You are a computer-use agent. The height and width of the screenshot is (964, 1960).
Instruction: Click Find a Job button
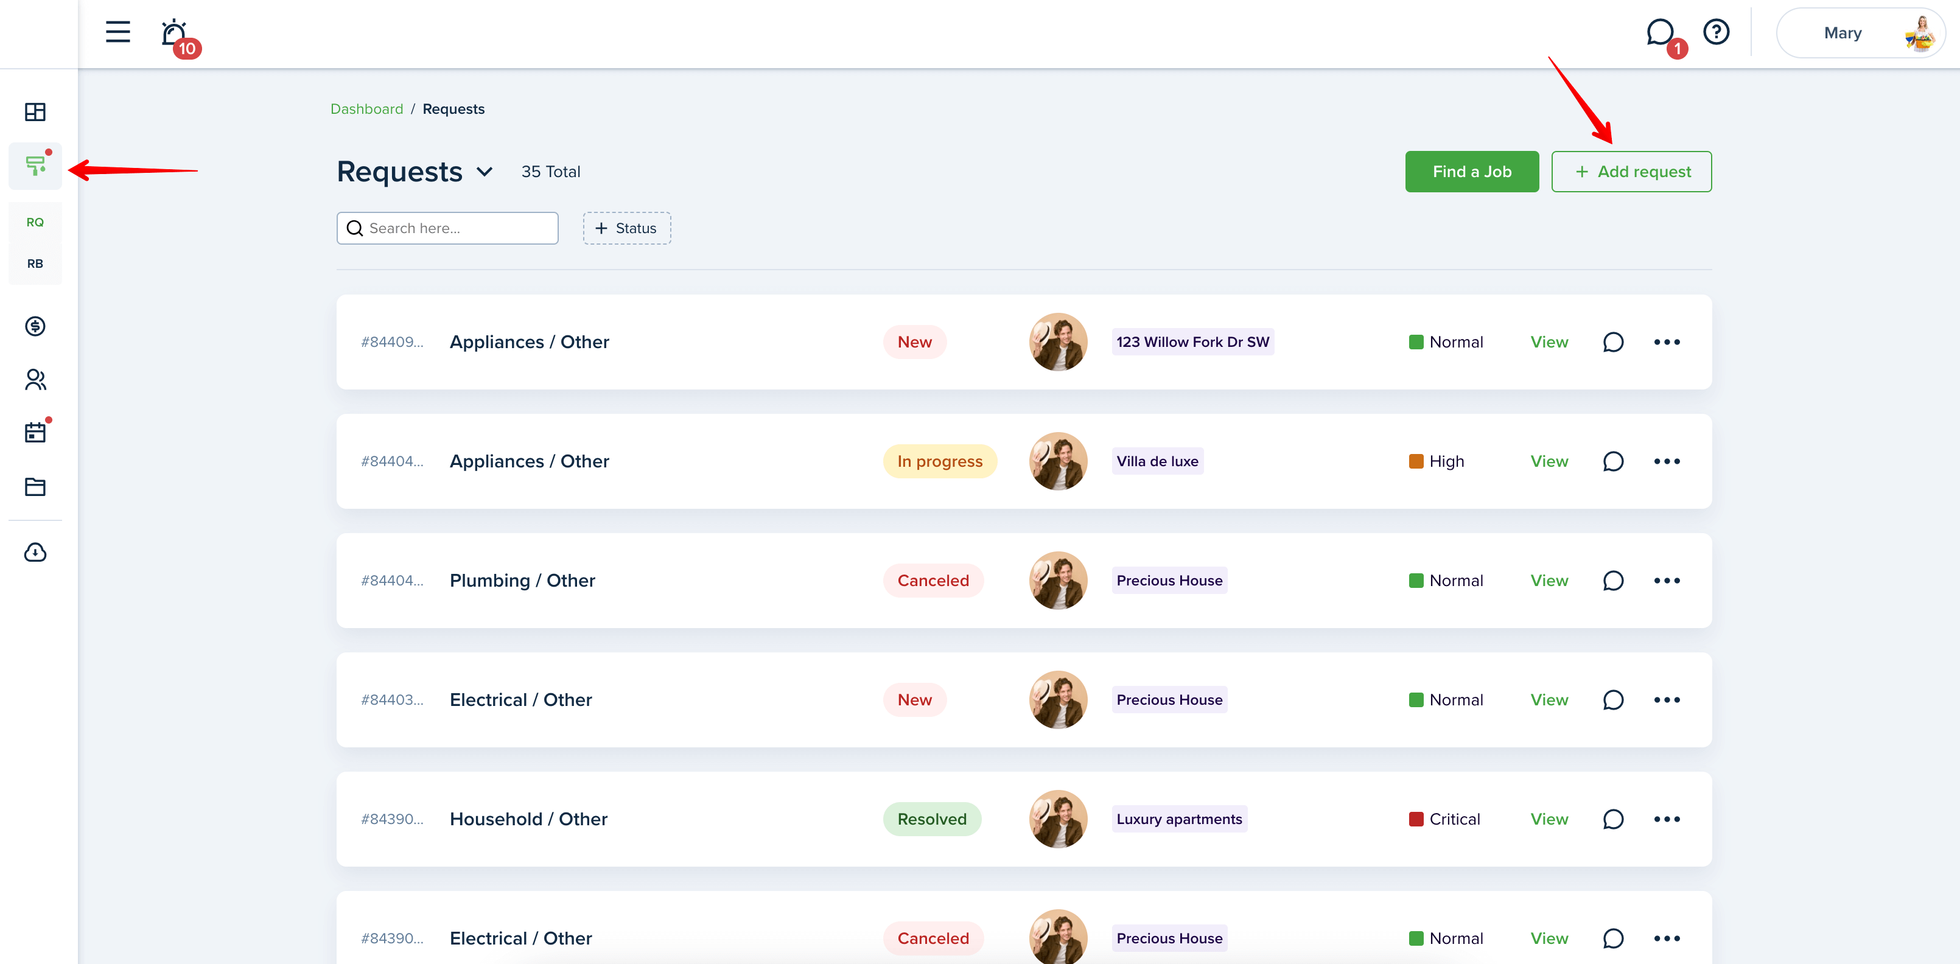tap(1472, 172)
